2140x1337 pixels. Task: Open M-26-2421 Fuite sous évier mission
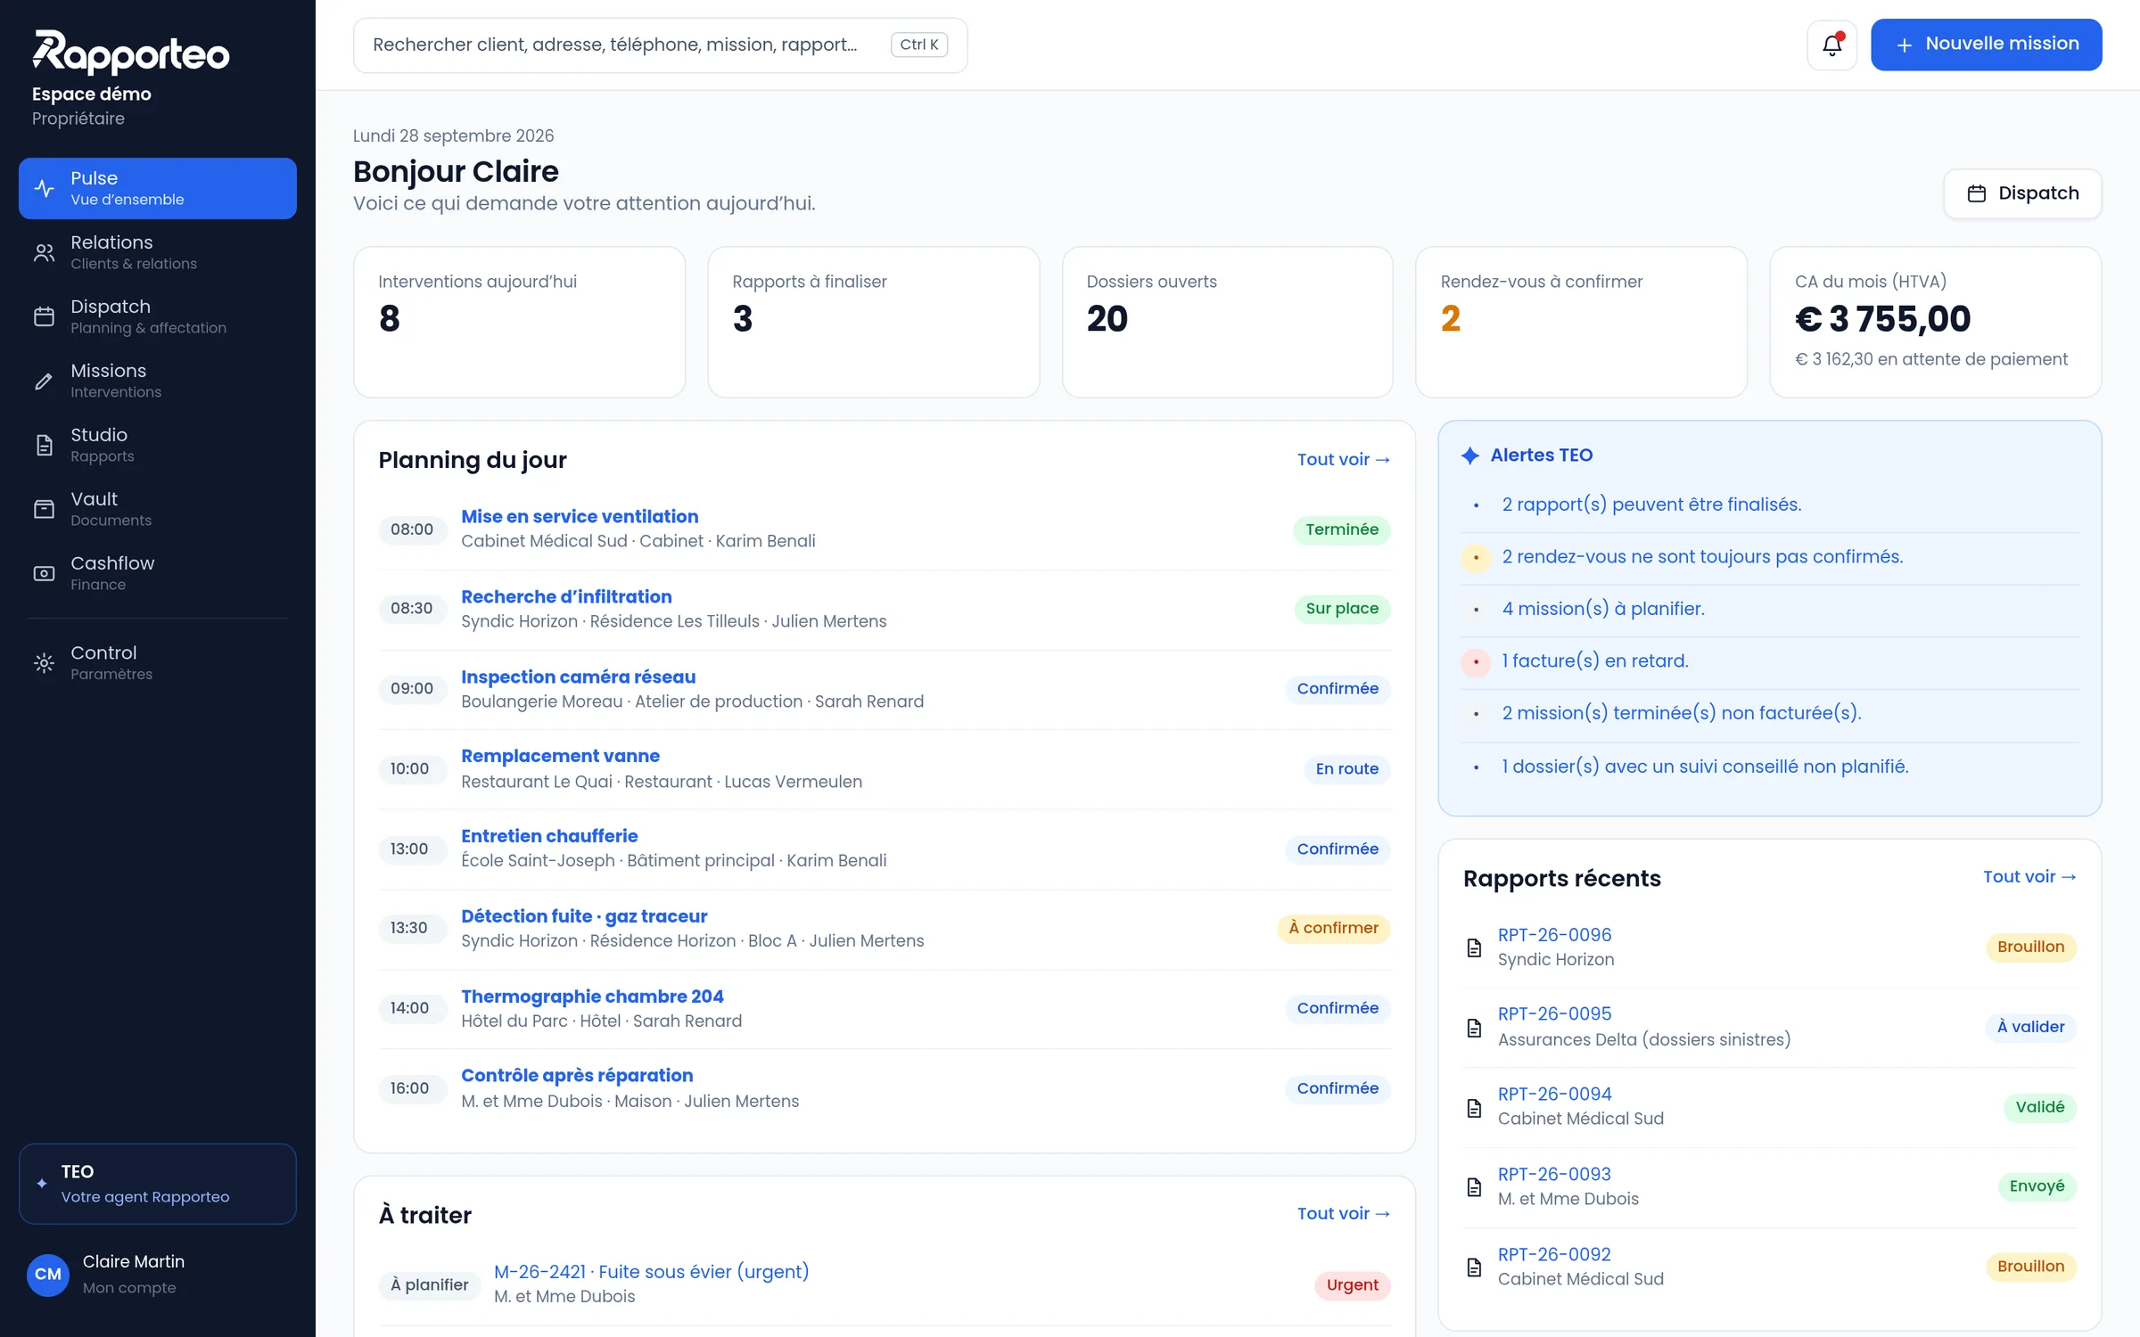click(651, 1272)
